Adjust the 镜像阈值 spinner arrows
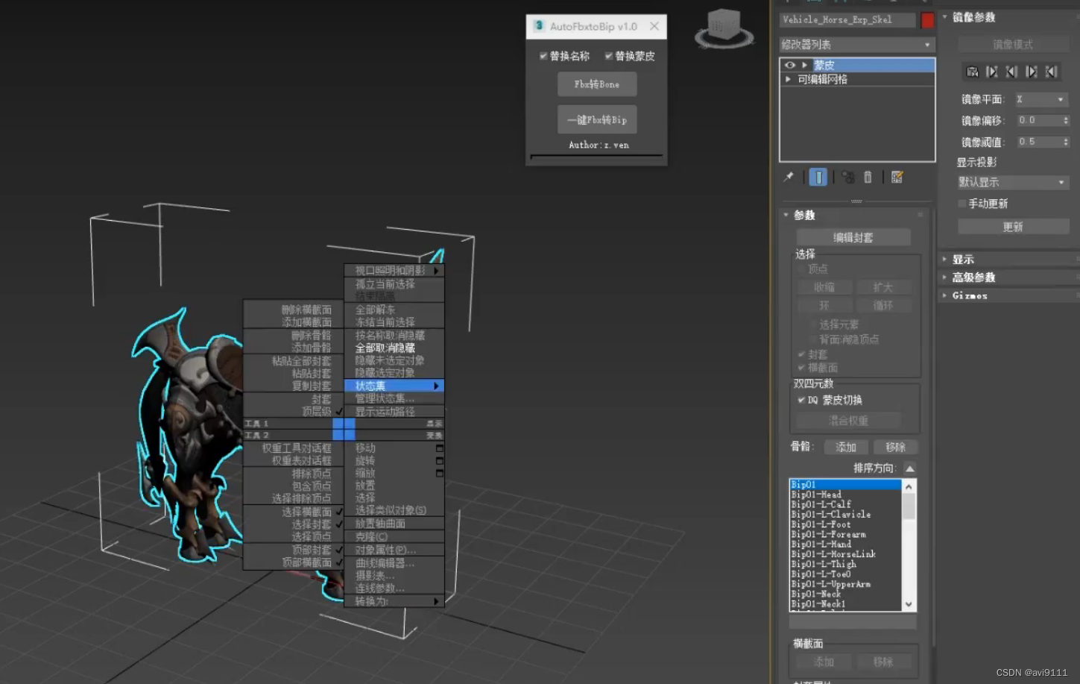Viewport: 1080px width, 684px height. 1066,142
